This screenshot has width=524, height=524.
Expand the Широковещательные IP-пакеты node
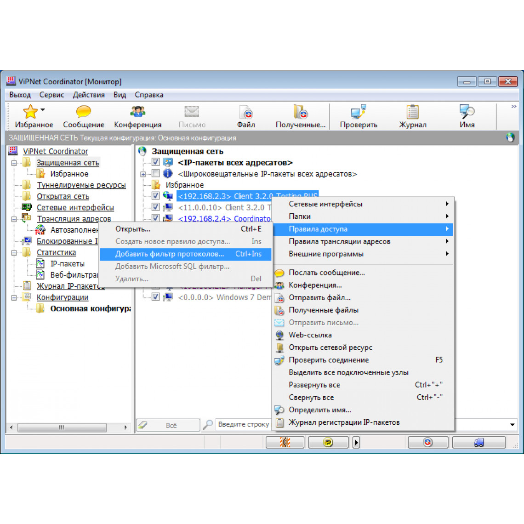tap(143, 174)
